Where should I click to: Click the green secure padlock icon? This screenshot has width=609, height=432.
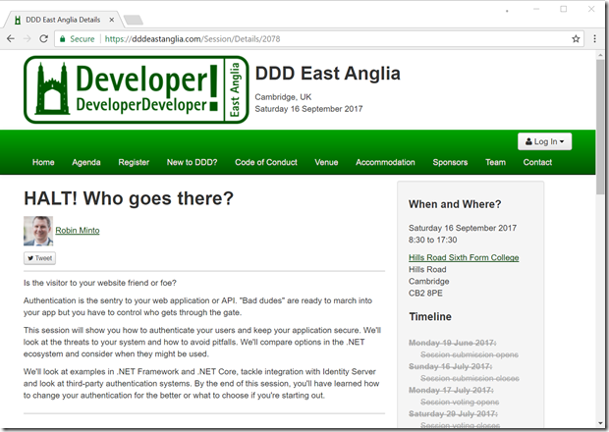pos(62,39)
